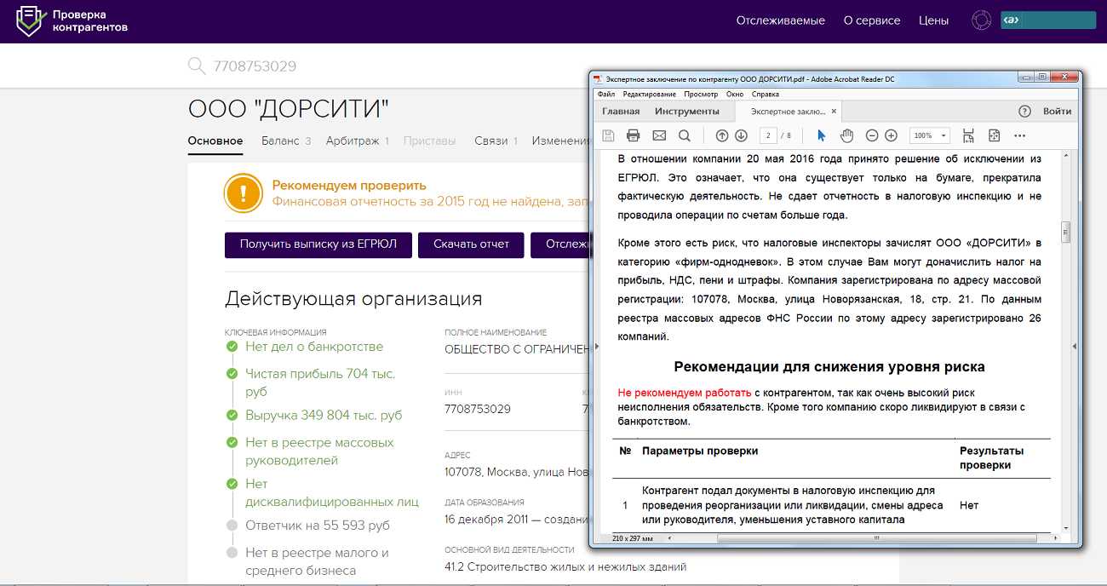Open the Файл menu
1107x586 pixels.
[x=606, y=94]
